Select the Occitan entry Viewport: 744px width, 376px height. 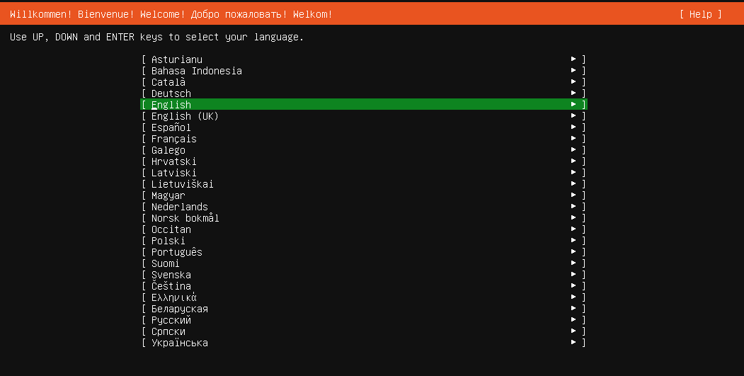pyautogui.click(x=364, y=229)
